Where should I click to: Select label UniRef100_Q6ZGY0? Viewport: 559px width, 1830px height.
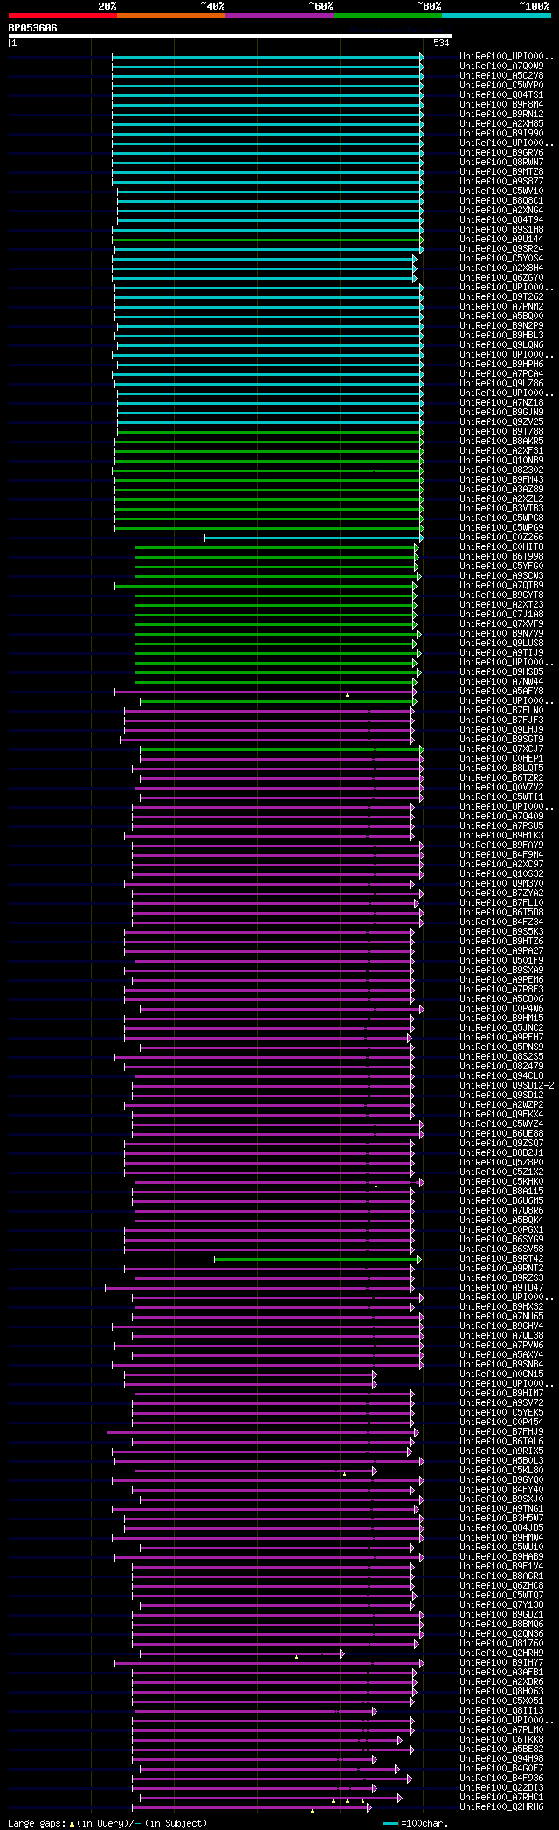(x=501, y=277)
